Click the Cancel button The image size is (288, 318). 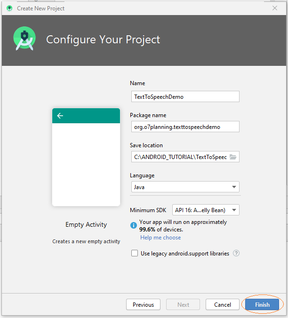(x=223, y=304)
